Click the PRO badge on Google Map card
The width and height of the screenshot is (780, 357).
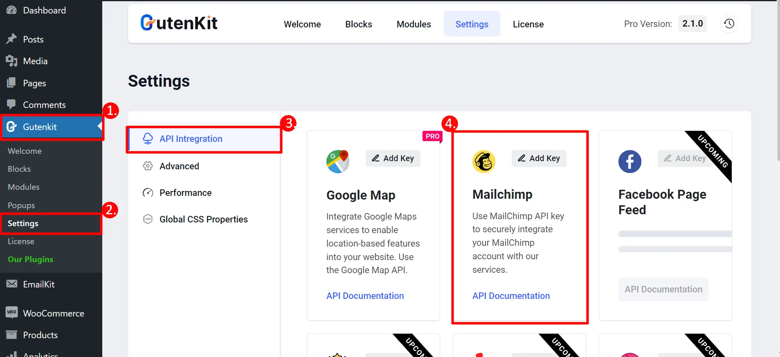pyautogui.click(x=432, y=136)
